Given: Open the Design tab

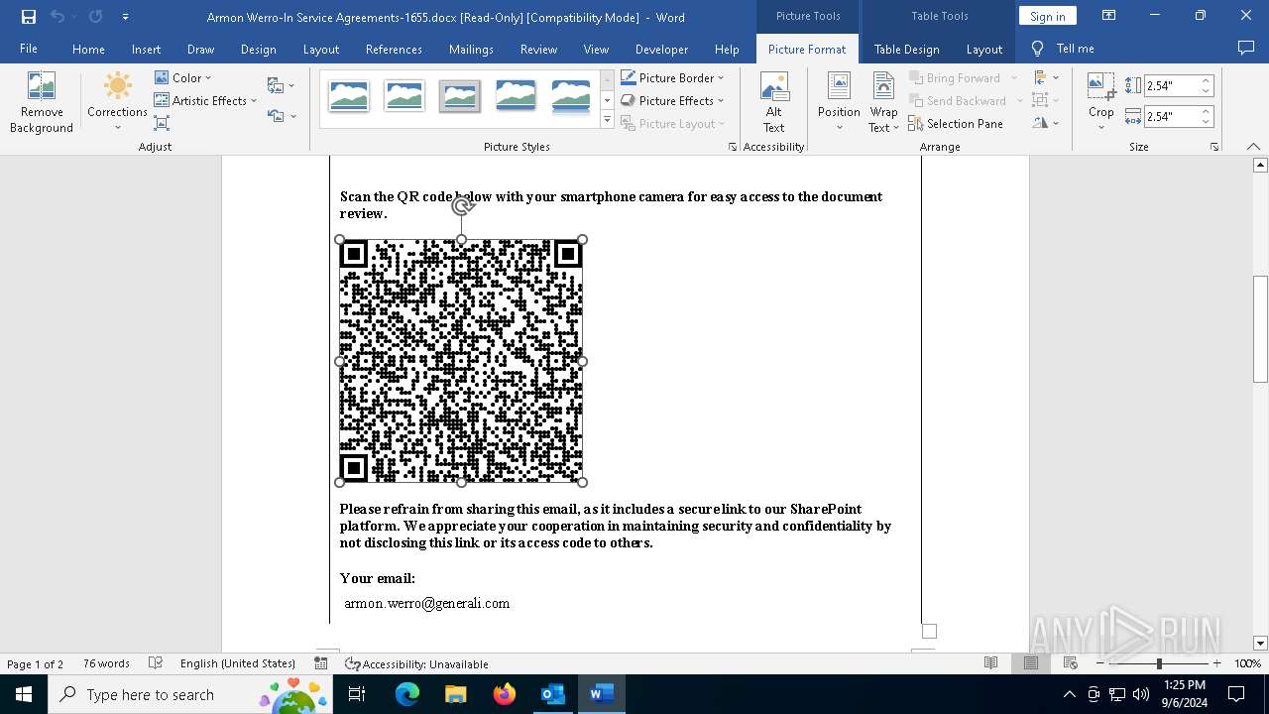Looking at the screenshot, I should coord(258,49).
